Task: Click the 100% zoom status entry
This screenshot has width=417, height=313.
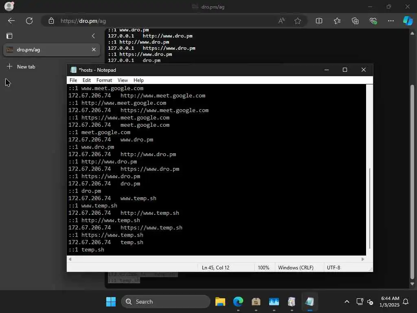Action: click(263, 268)
